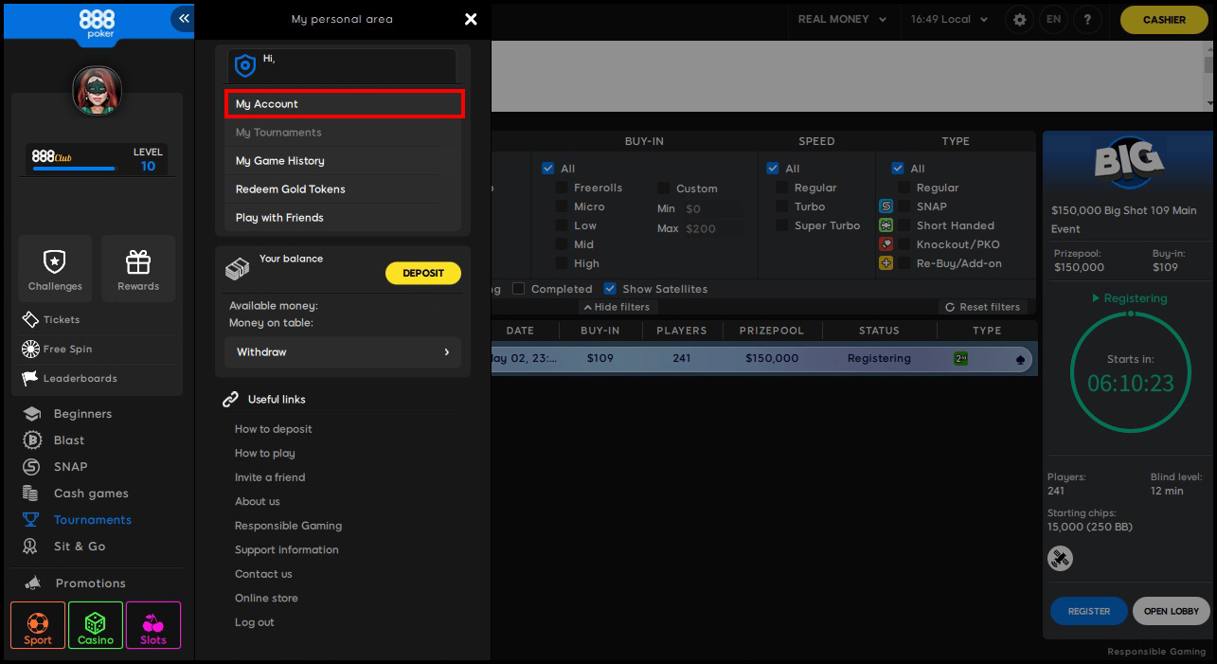Click Min buy-in input field
Image resolution: width=1217 pixels, height=664 pixels.
(x=713, y=208)
